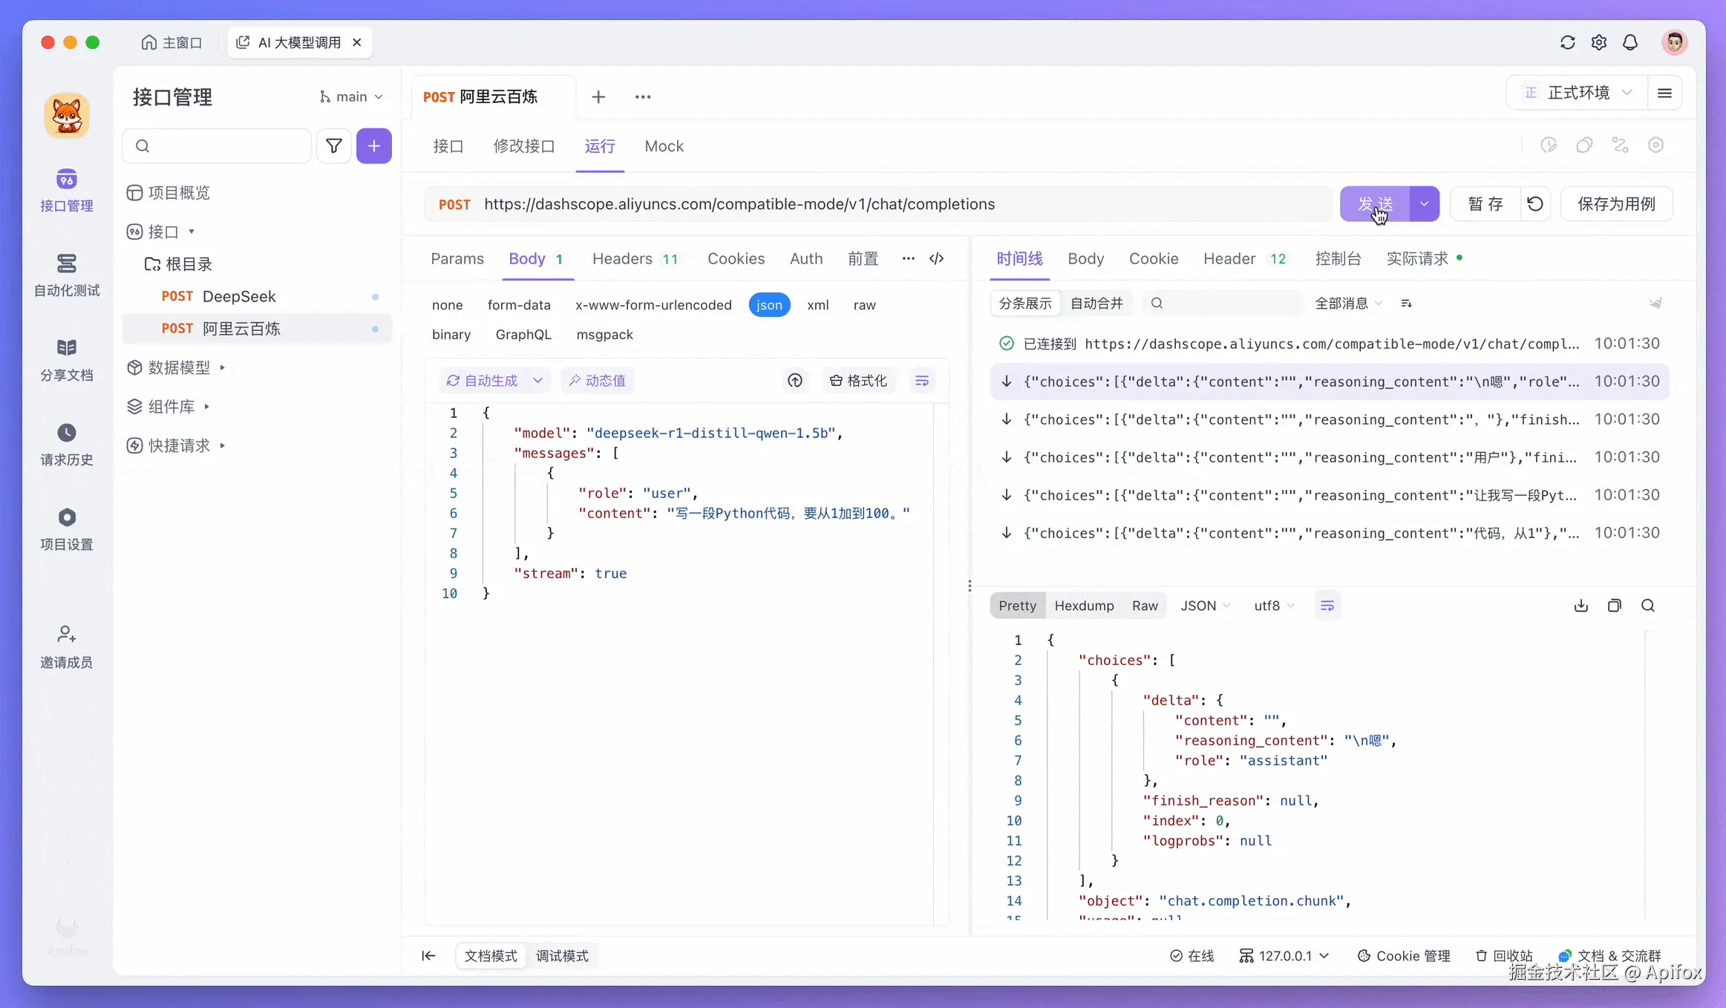Toggle word wrap in response viewer
This screenshot has height=1008, width=1726.
(1327, 606)
